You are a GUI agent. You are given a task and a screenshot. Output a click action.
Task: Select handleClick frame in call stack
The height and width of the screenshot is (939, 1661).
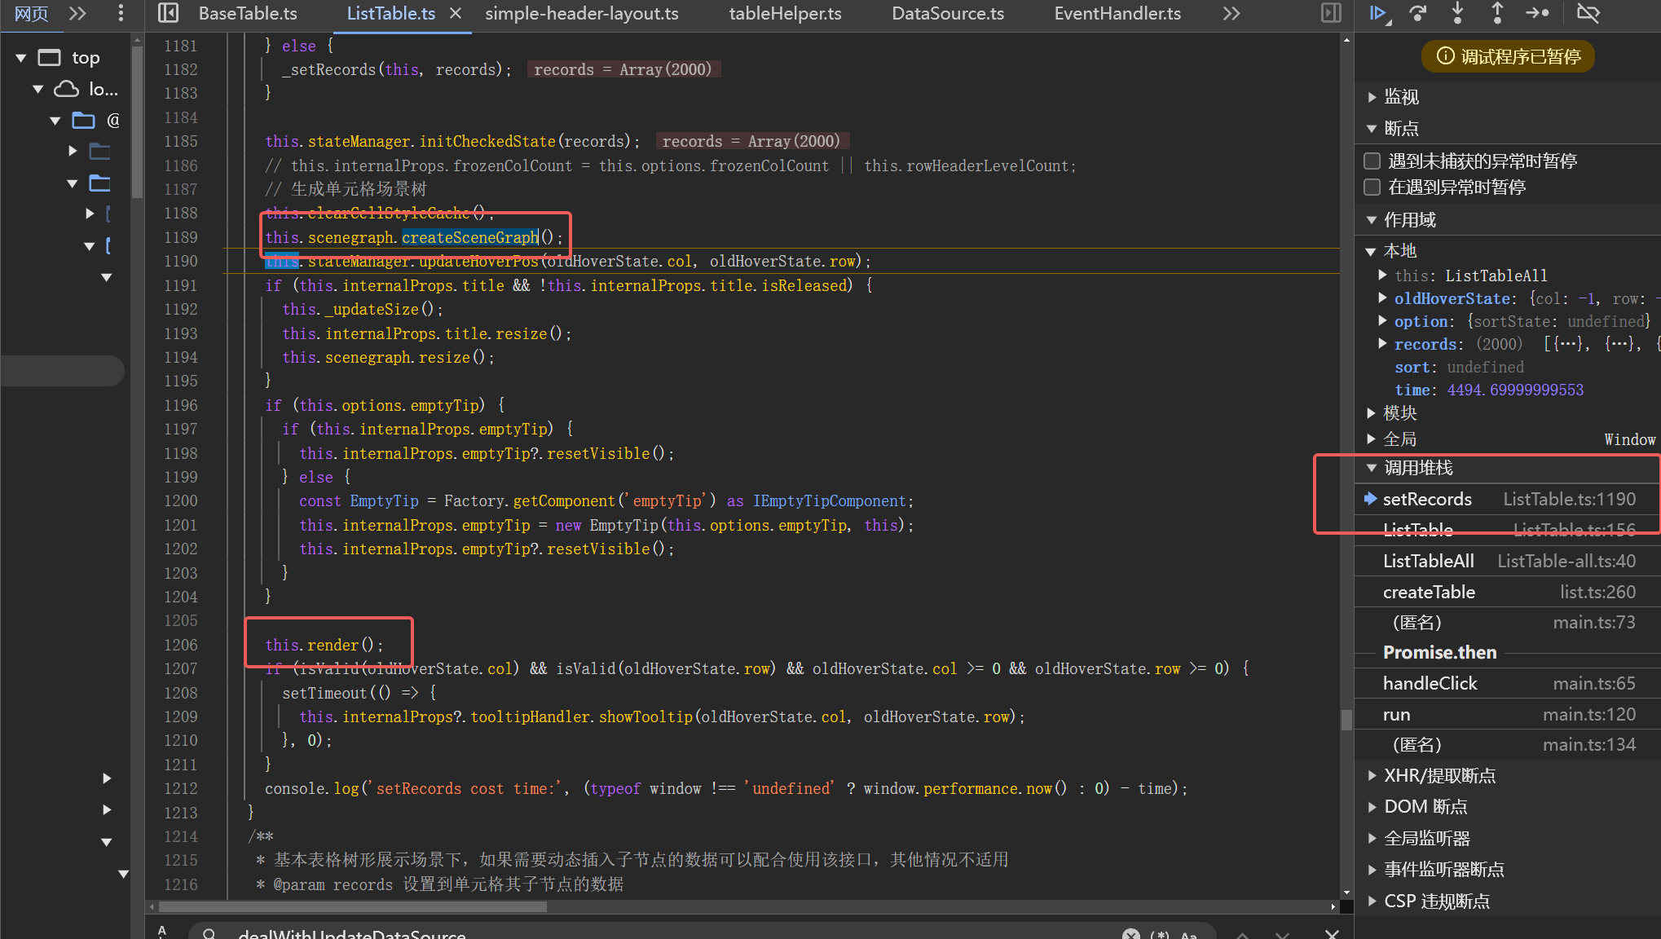(x=1430, y=683)
